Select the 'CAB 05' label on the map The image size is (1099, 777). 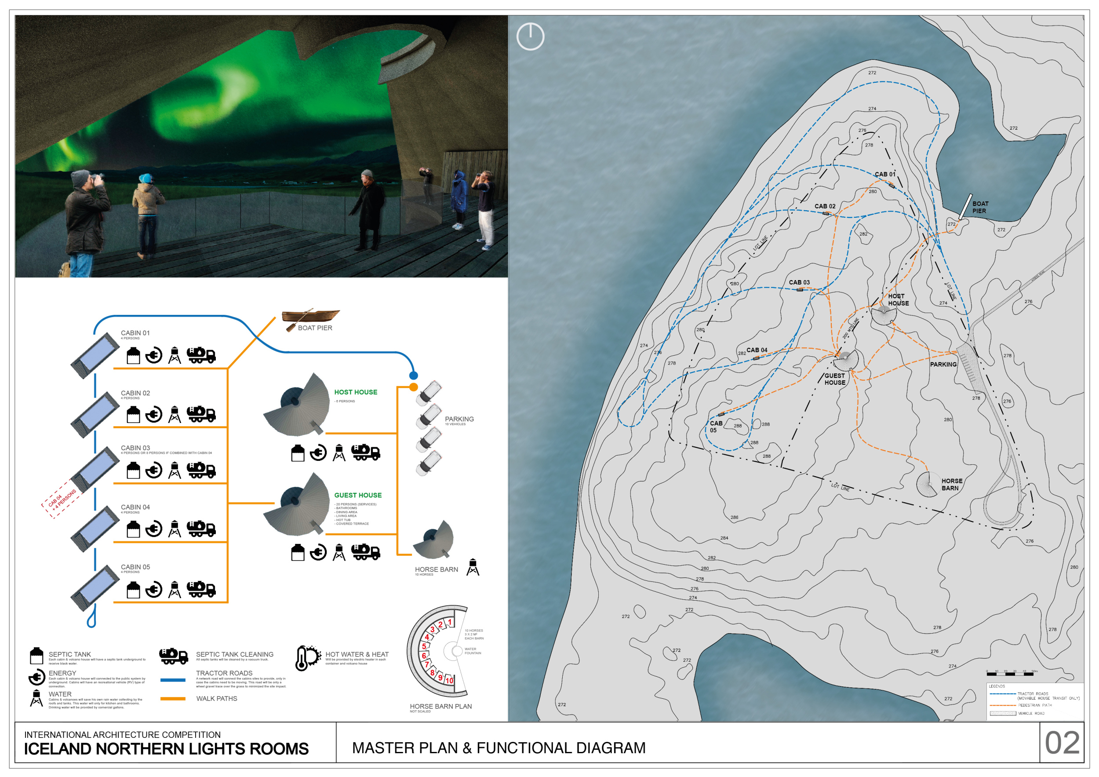(716, 427)
